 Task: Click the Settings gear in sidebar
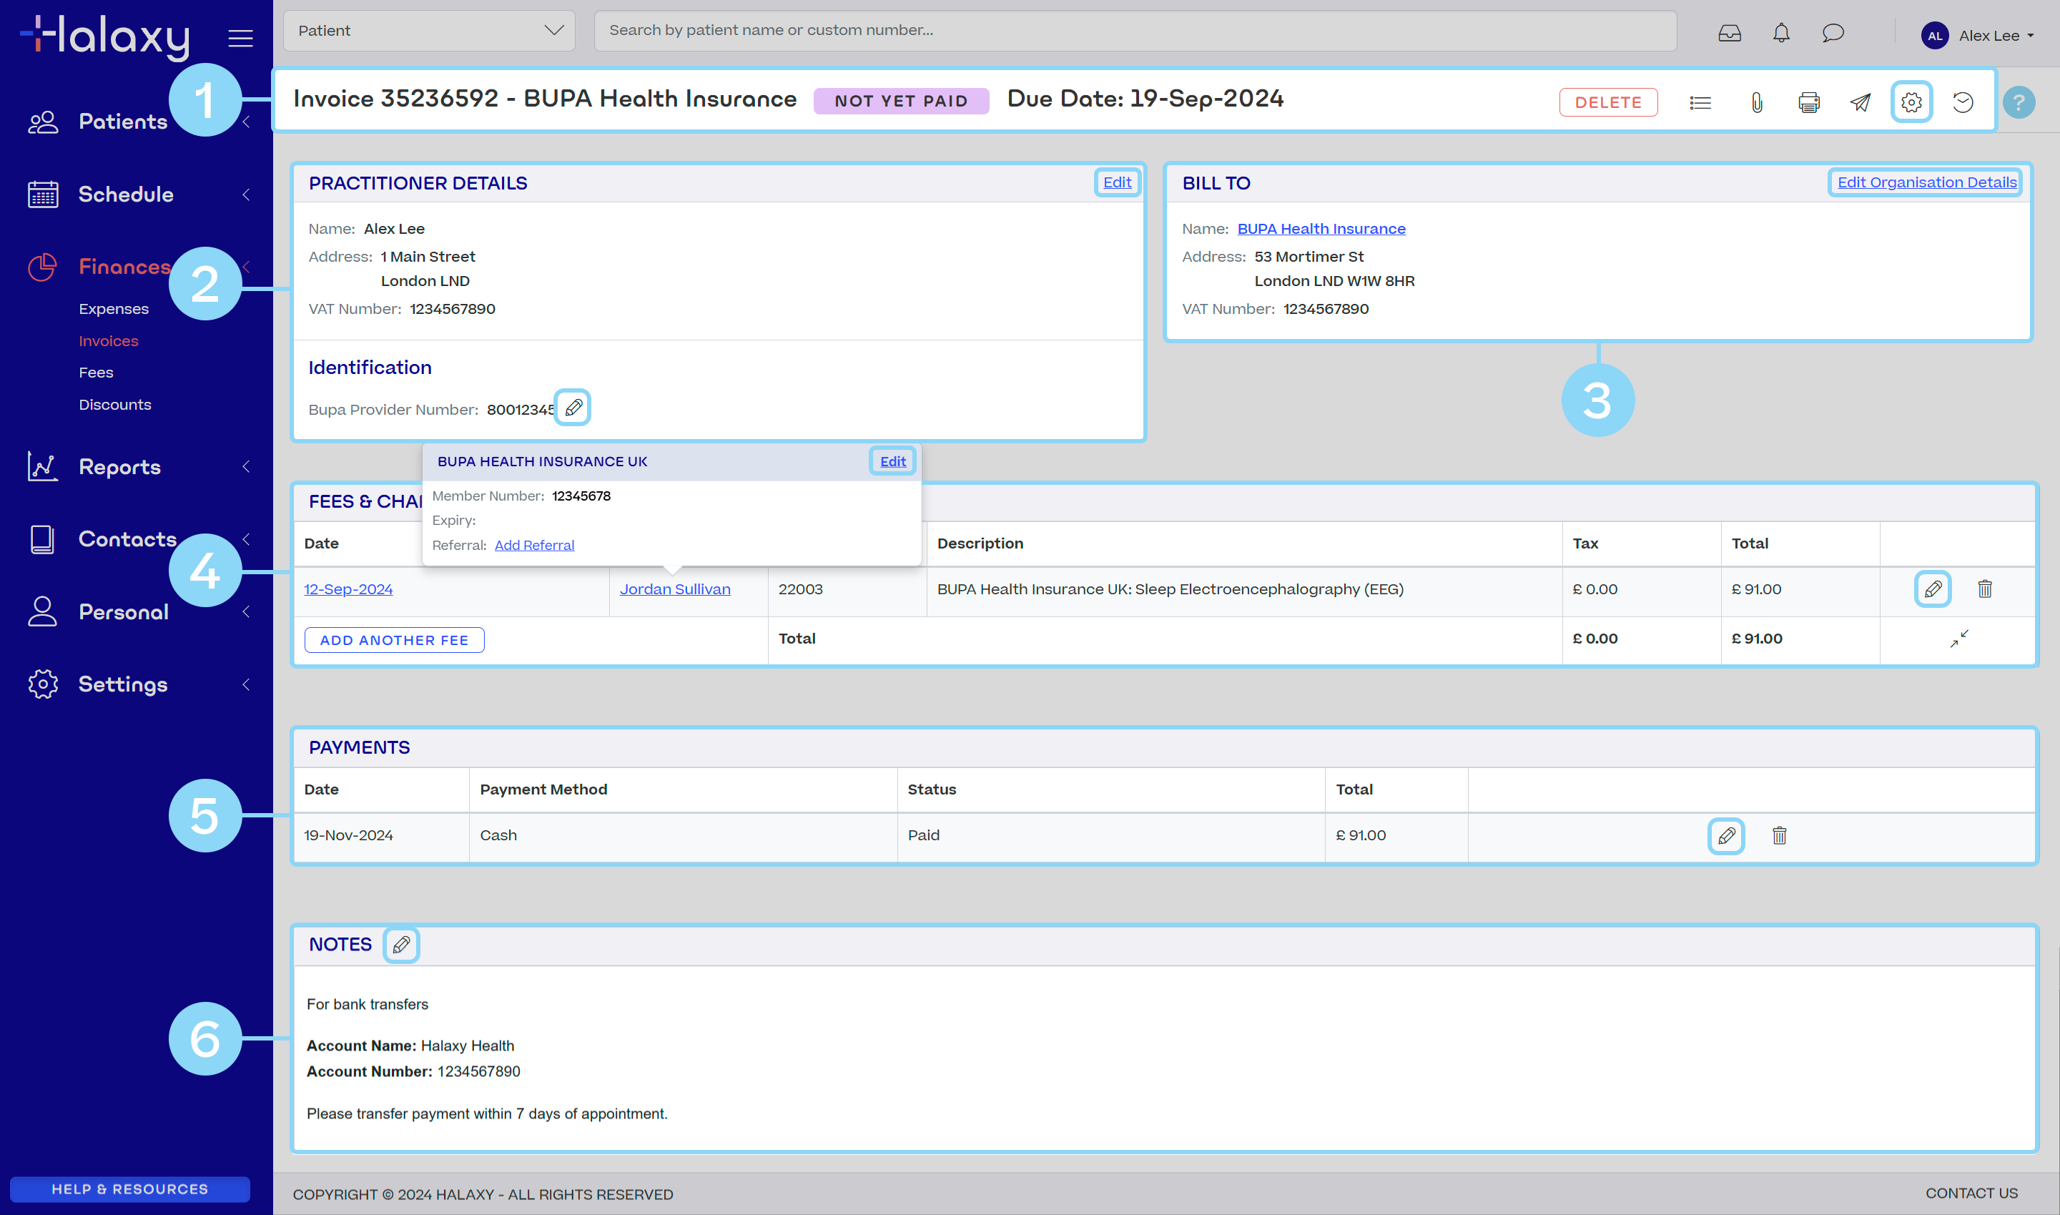pos(43,684)
